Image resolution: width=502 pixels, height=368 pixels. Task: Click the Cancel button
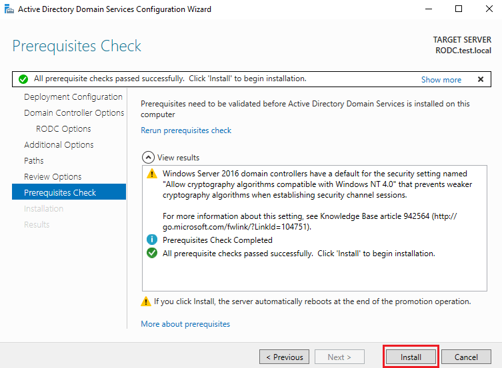(466, 357)
